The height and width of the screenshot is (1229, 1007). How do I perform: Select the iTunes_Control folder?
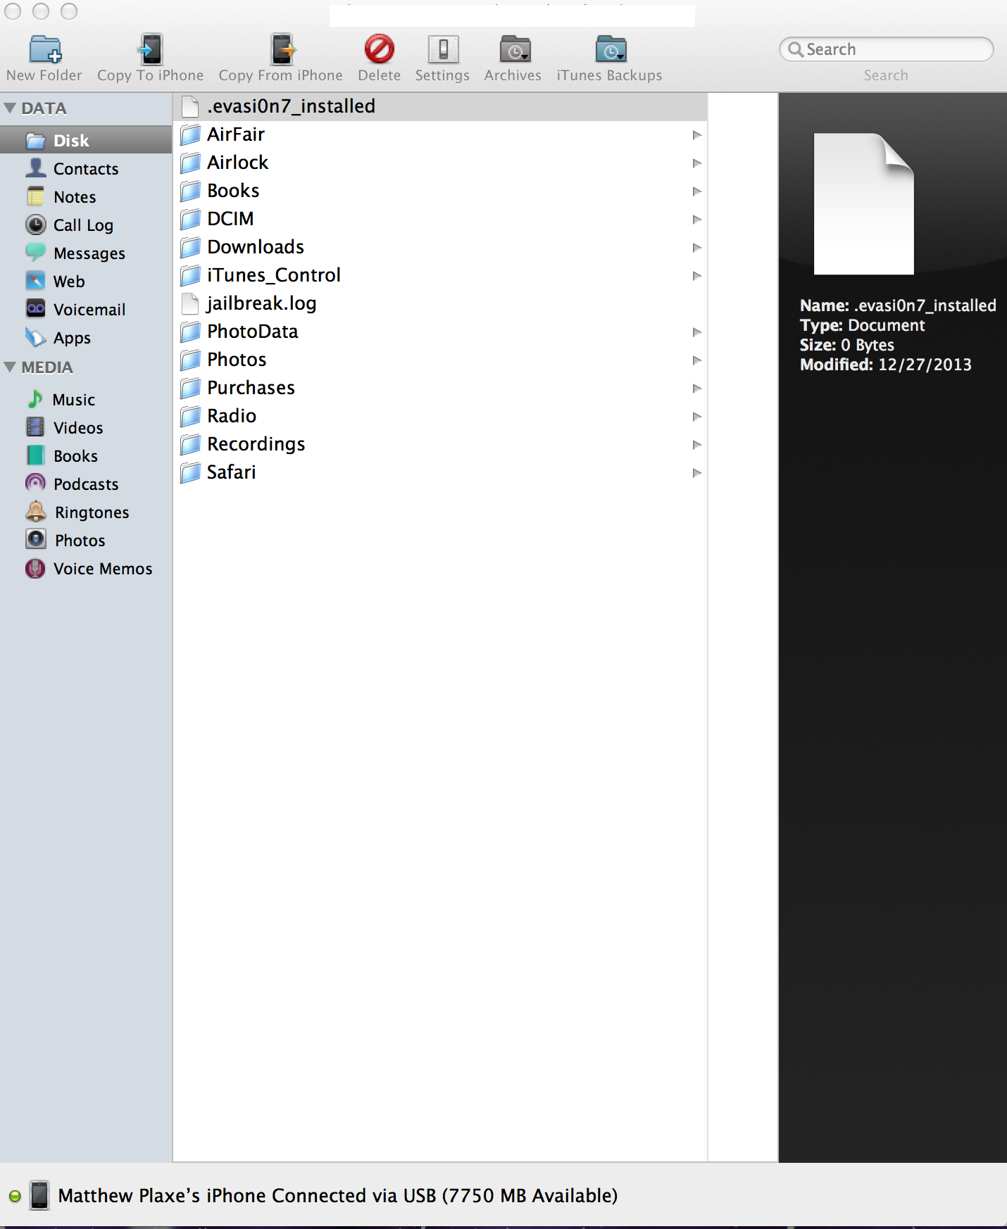point(440,275)
